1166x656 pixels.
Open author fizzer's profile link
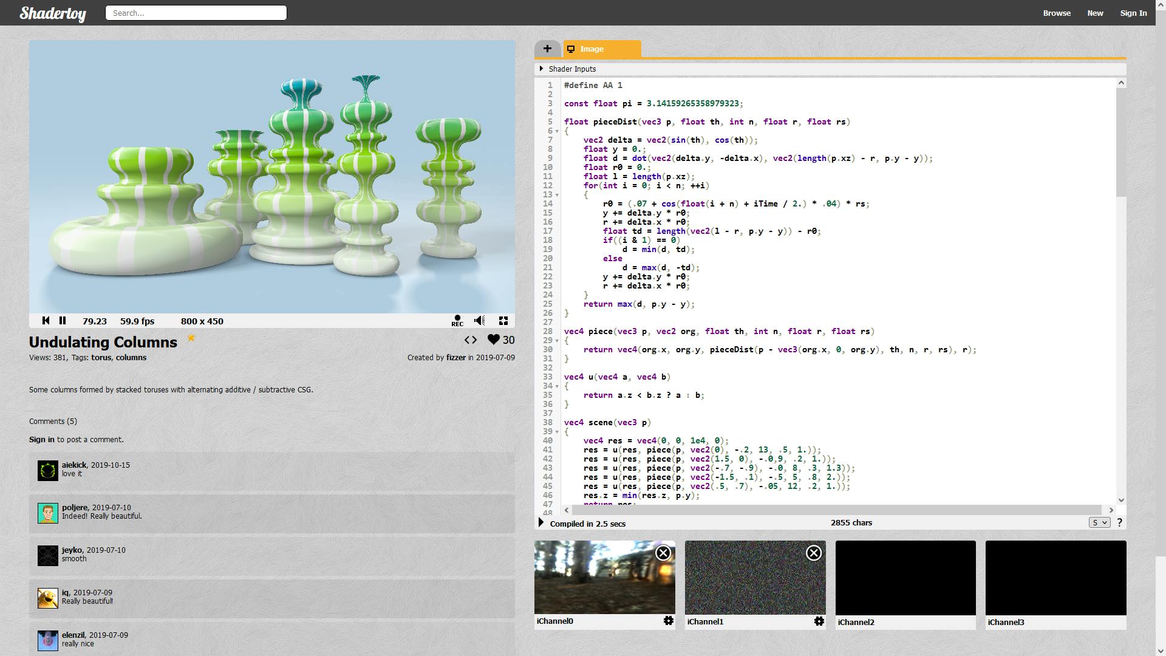[455, 358]
